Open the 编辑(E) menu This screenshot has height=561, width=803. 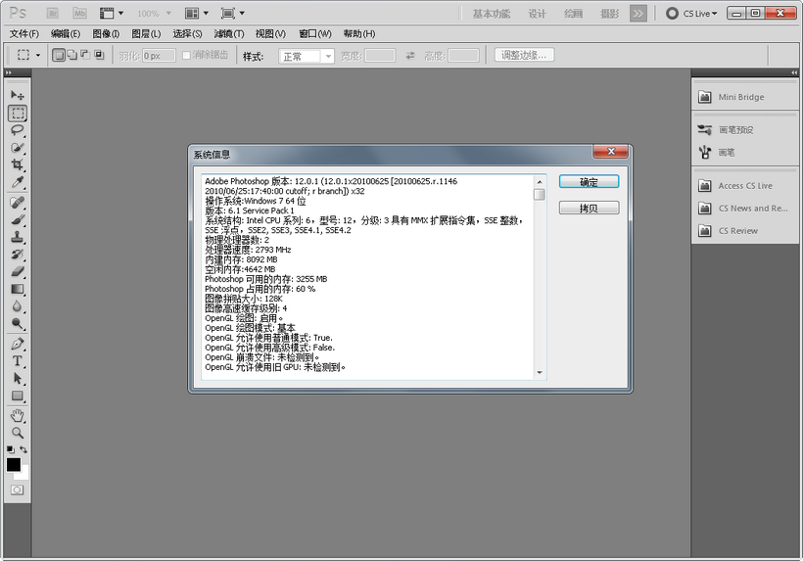tap(66, 34)
